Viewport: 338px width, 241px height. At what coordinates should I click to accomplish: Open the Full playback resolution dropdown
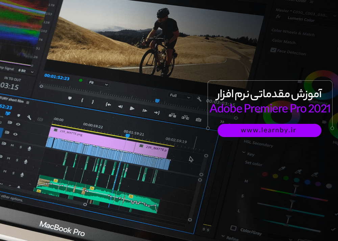click(x=179, y=96)
